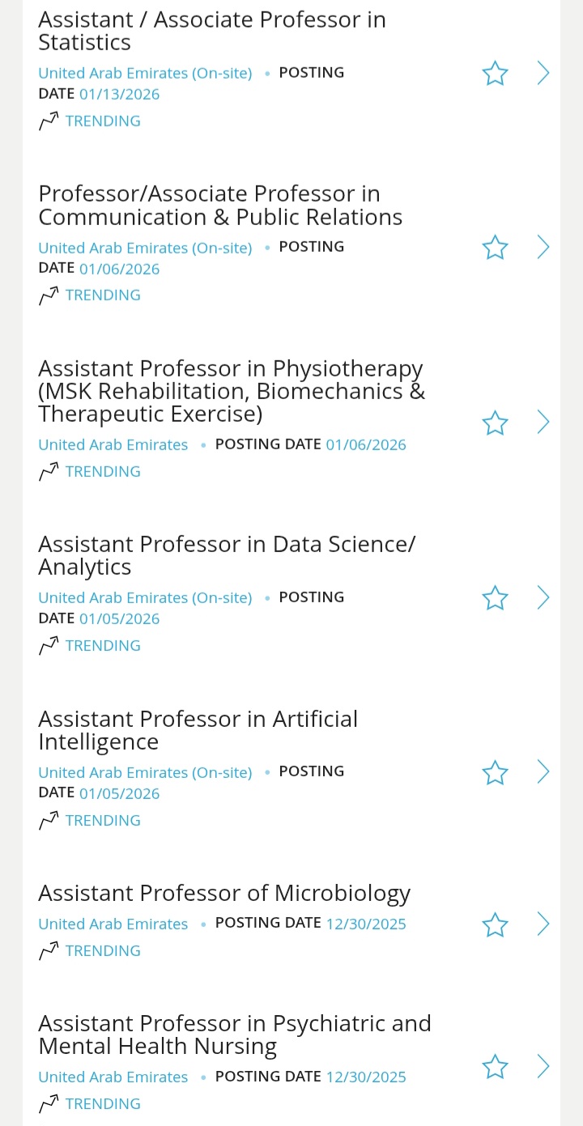Click the arrow next to Artificial Intelligence job
The width and height of the screenshot is (583, 1126).
coord(543,771)
